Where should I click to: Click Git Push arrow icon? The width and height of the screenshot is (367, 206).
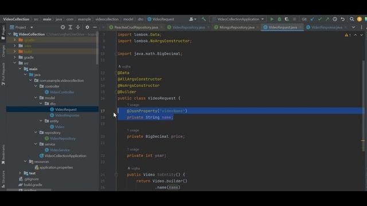[327, 19]
